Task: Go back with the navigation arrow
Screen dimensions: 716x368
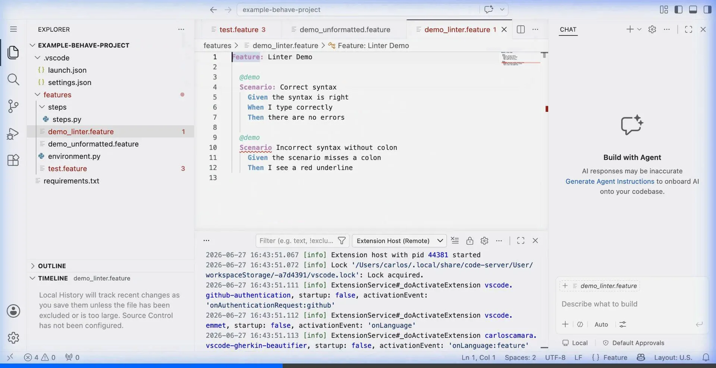Action: 213,10
